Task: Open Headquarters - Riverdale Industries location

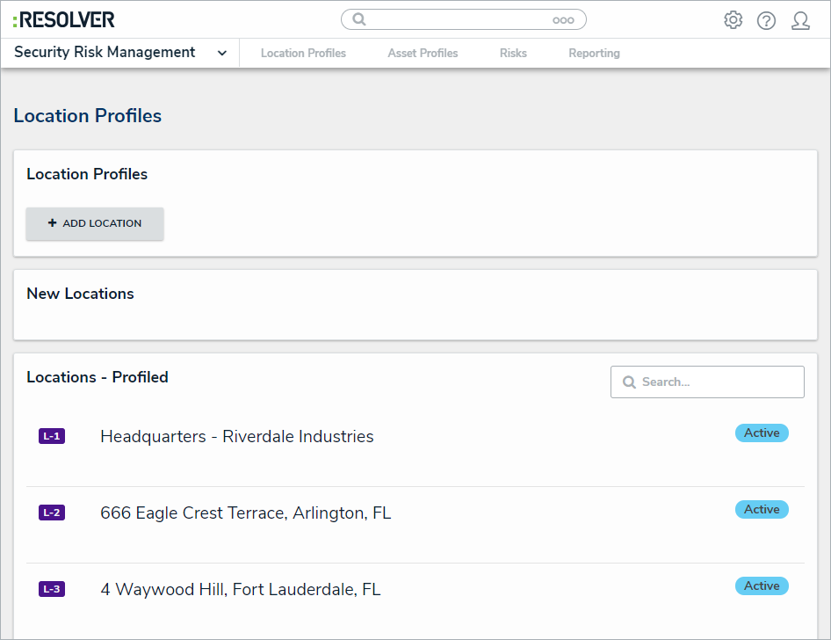Action: pos(237,437)
